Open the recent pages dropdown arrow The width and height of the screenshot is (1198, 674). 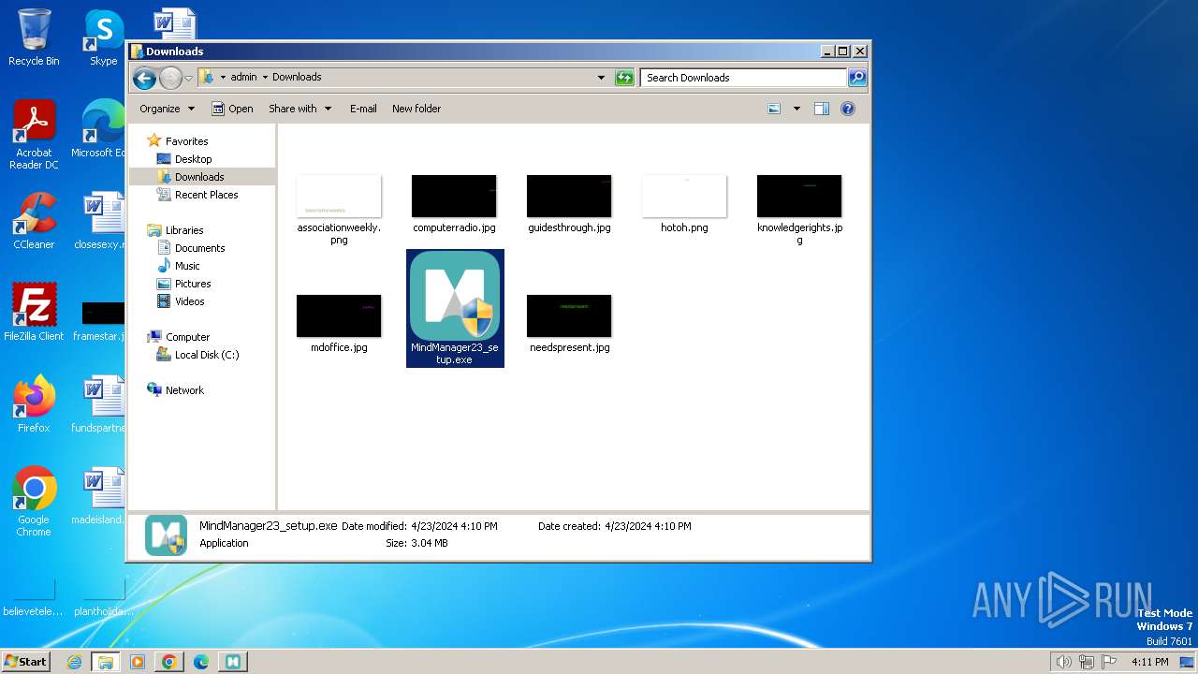[188, 78]
